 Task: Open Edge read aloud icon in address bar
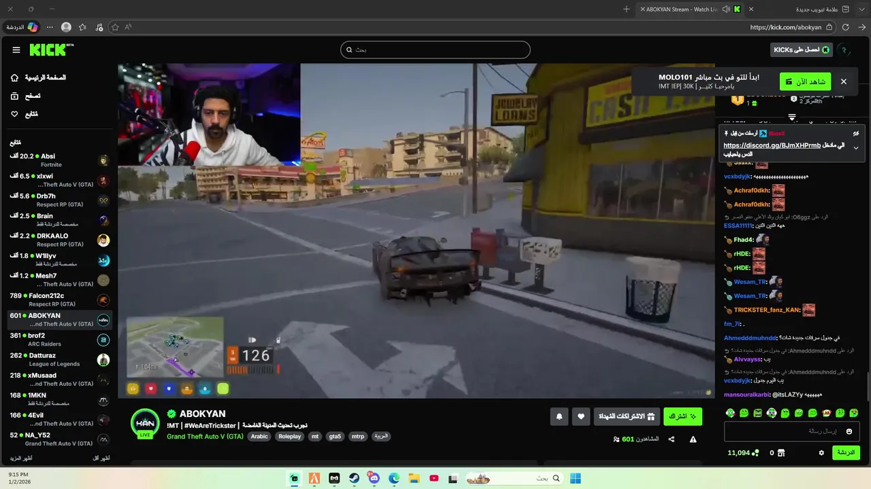[128, 27]
